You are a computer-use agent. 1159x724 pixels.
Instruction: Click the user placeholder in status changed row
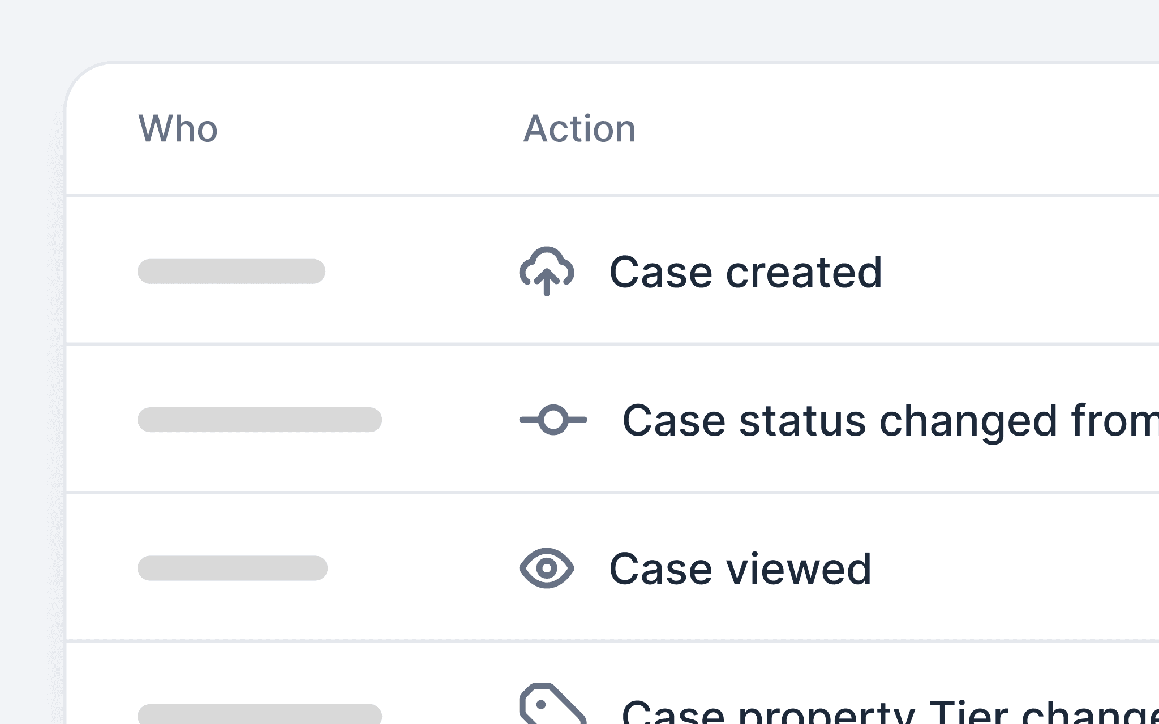click(x=260, y=420)
